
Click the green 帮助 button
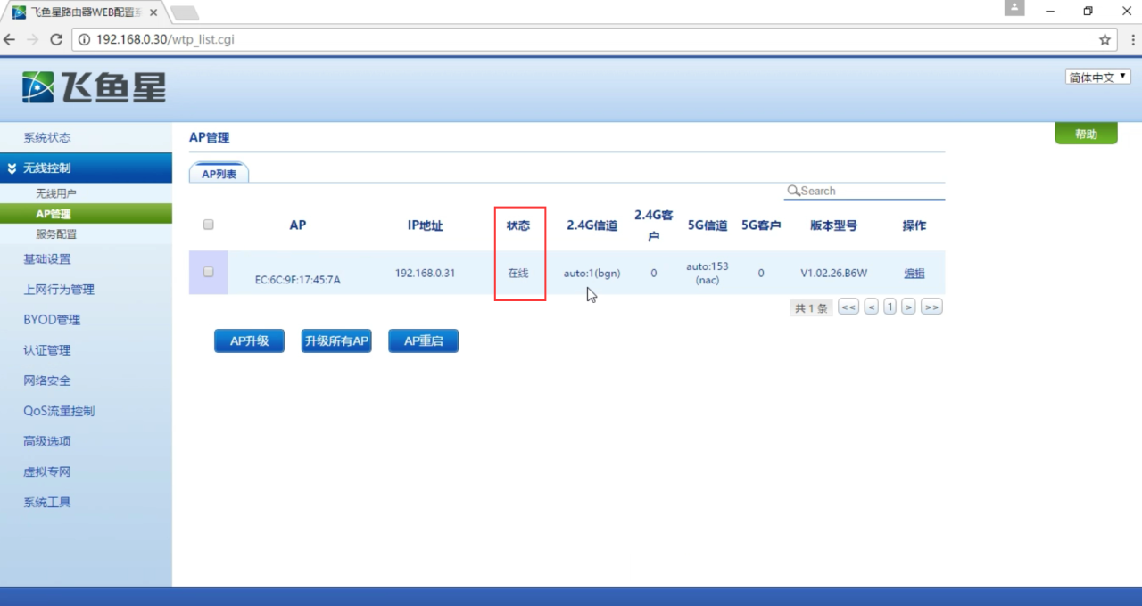[1086, 134]
